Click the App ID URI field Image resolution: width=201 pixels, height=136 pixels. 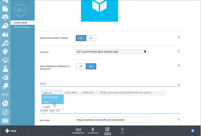[x=113, y=120]
